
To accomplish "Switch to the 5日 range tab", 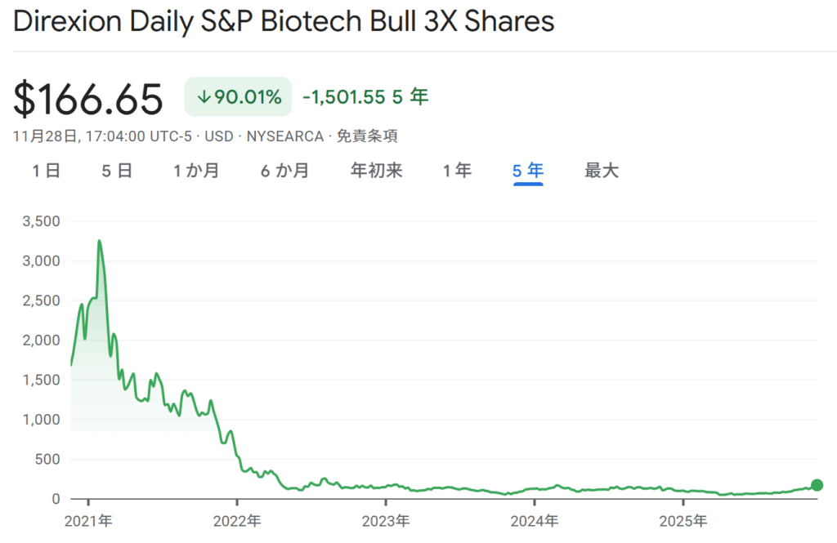I will pos(118,171).
